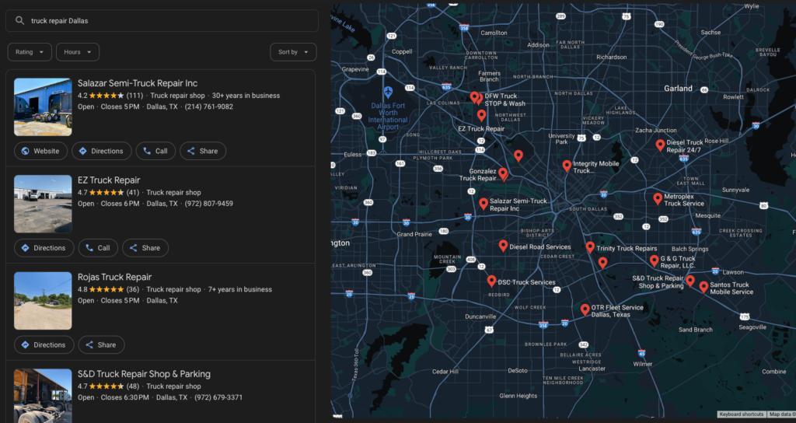
Task: Select the Integrity Mobile Truck map pin
Action: pyautogui.click(x=567, y=166)
